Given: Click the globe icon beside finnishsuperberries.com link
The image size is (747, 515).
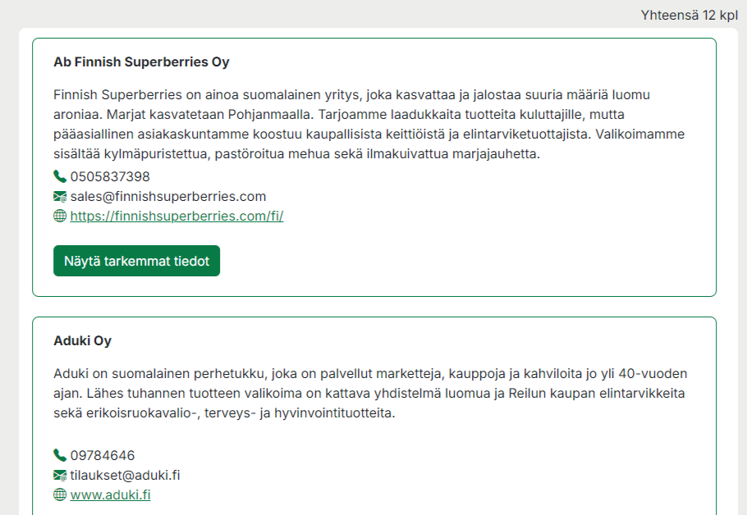Looking at the screenshot, I should [x=60, y=216].
